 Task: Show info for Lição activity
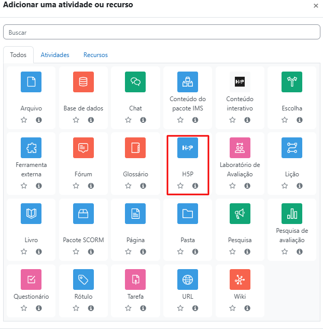point(299,186)
